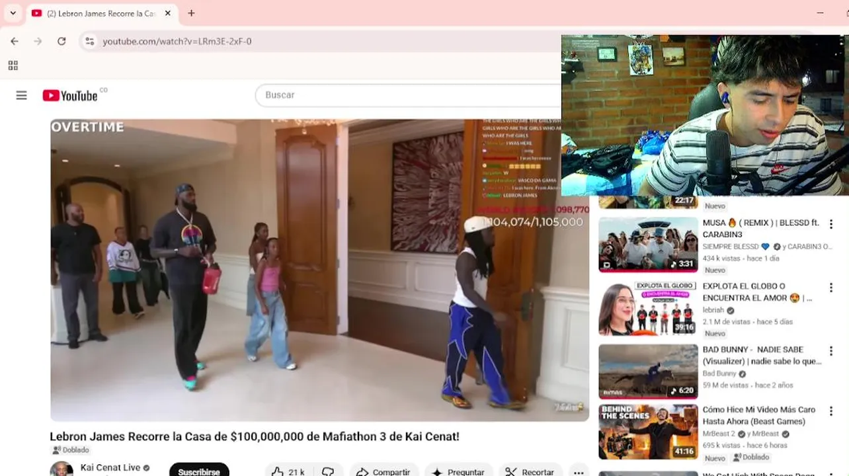Go forward in the browser
Image resolution: width=849 pixels, height=476 pixels.
pos(38,41)
